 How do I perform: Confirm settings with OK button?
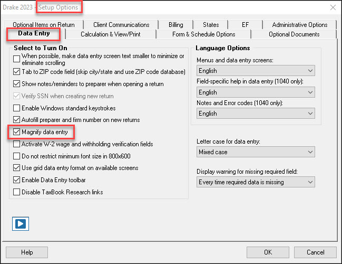268,252
